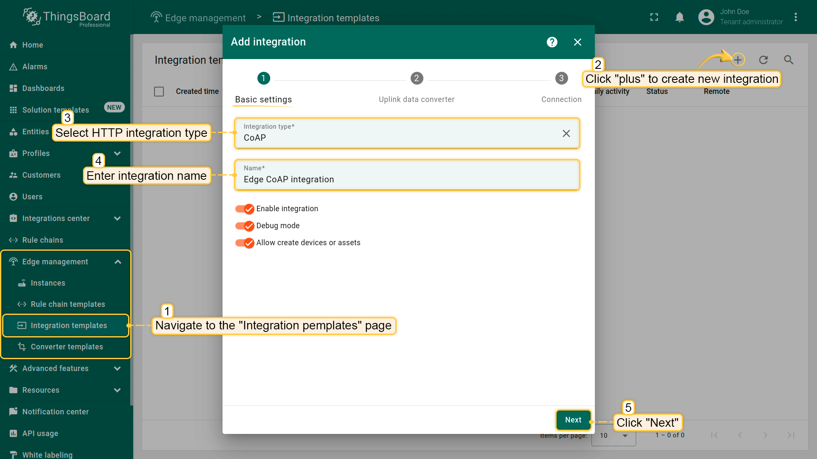Select step 2 Uplink data converter
817x459 pixels.
tap(417, 88)
